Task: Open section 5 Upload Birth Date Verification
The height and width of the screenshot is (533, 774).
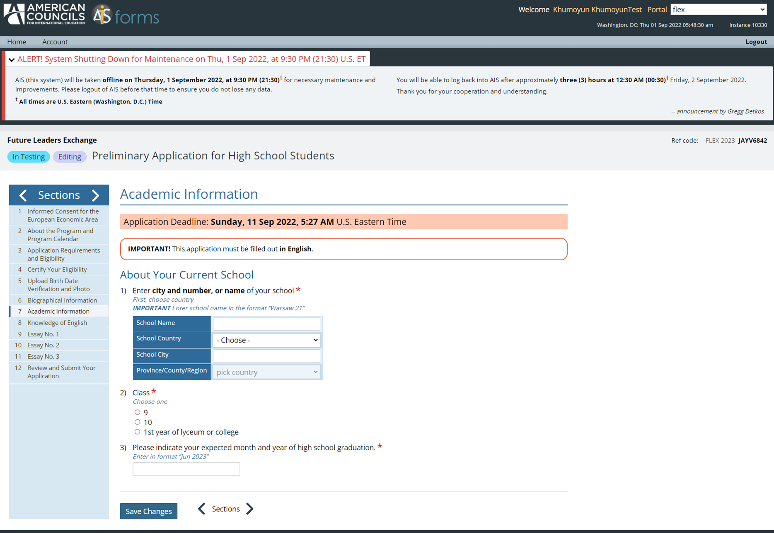Action: [x=59, y=285]
